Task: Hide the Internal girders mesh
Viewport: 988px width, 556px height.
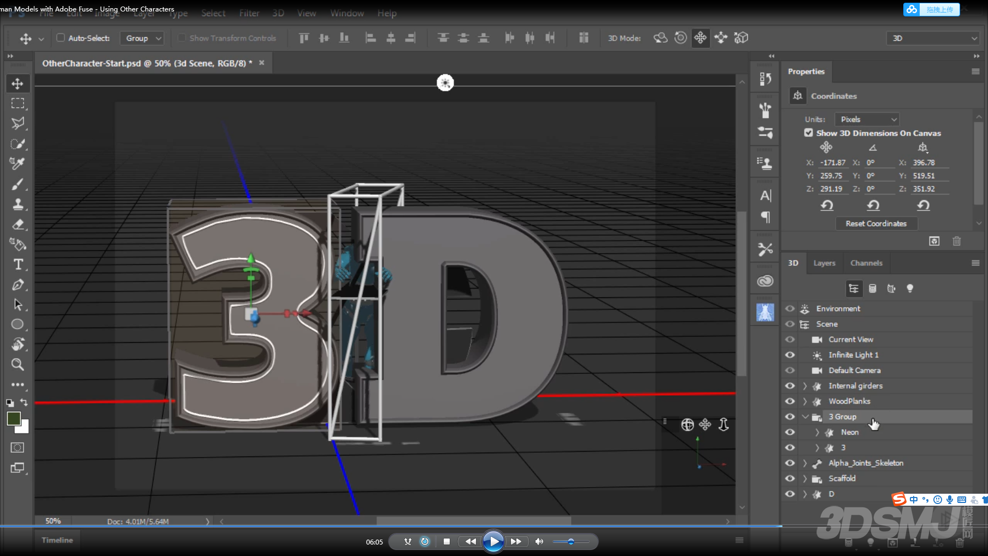Action: (790, 386)
